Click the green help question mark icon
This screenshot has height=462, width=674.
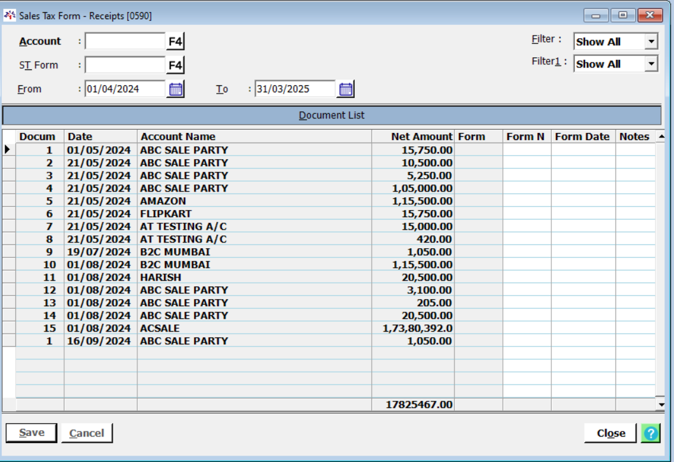pyautogui.click(x=650, y=433)
